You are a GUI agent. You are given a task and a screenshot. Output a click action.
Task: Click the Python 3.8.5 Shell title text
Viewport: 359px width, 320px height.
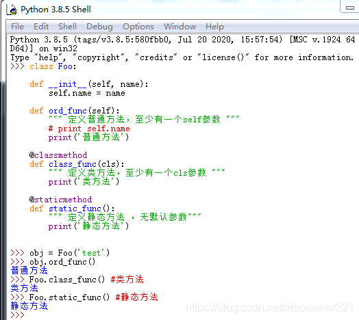tap(56, 10)
